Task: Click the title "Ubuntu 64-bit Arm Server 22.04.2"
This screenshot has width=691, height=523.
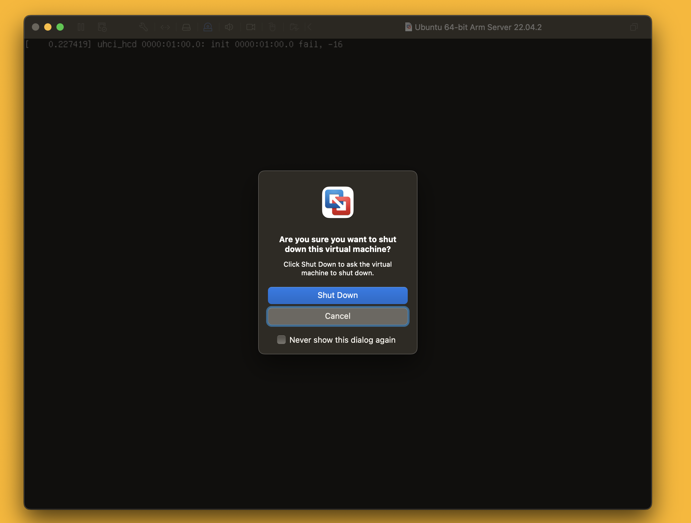Action: click(478, 27)
